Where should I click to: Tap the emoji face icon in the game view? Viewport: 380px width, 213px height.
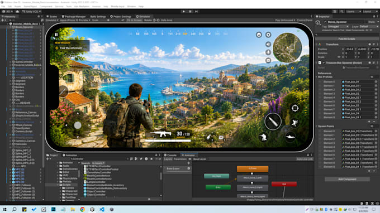[x=259, y=35]
